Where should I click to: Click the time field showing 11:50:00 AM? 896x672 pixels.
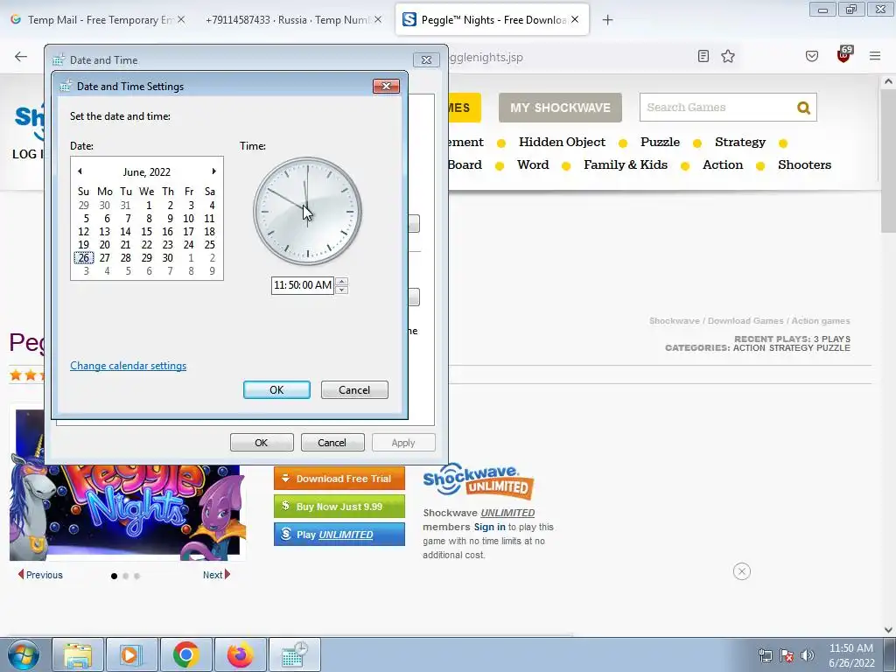click(303, 285)
